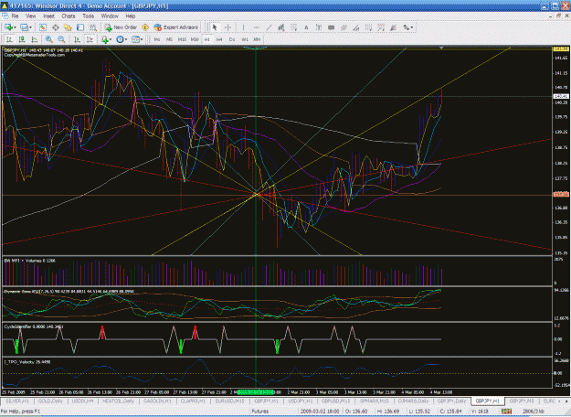The height and width of the screenshot is (417, 571).
Task: Switch chart to Line Chart mode
Action: coord(34,39)
